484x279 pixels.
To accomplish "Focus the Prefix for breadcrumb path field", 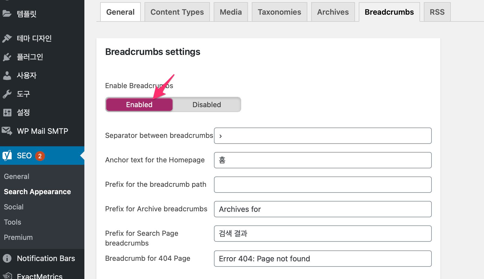I will tap(323, 185).
